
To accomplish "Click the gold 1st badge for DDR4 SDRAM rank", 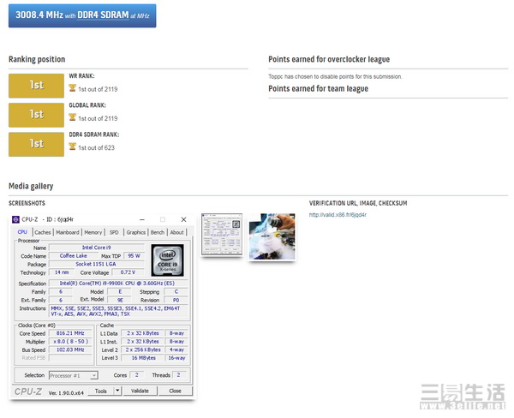I will (x=36, y=144).
